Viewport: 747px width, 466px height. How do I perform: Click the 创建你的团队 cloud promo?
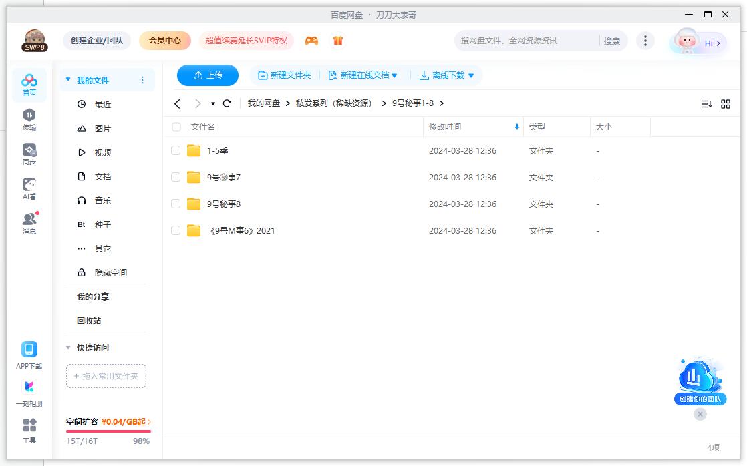pyautogui.click(x=700, y=381)
